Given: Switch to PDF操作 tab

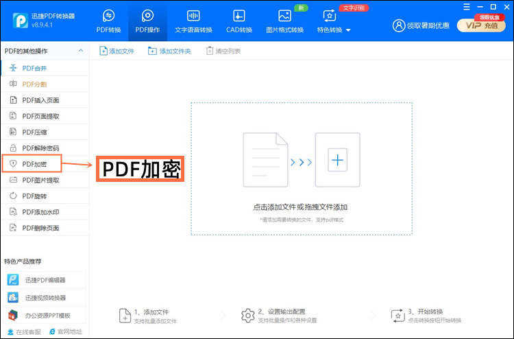Looking at the screenshot, I should point(147,21).
